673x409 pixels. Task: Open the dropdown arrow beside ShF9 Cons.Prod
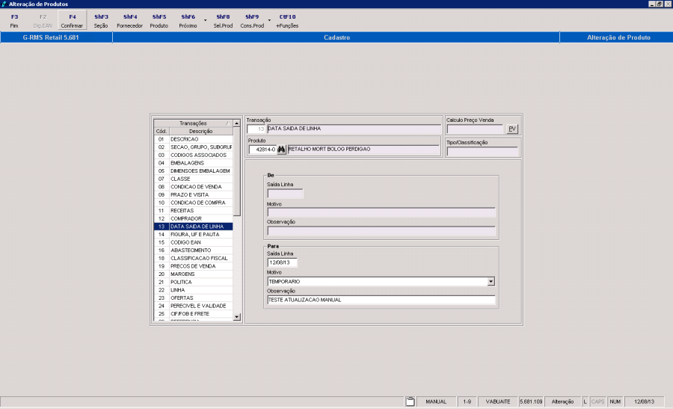[x=269, y=21]
